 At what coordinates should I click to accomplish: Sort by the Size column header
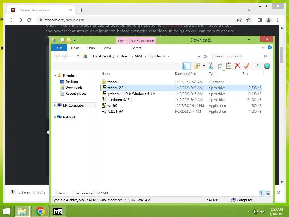point(246,74)
